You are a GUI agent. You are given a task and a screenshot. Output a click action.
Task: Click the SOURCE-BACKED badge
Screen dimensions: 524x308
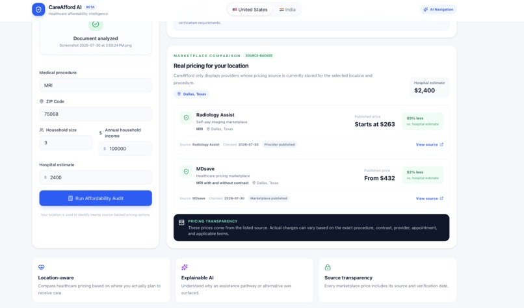tap(259, 55)
